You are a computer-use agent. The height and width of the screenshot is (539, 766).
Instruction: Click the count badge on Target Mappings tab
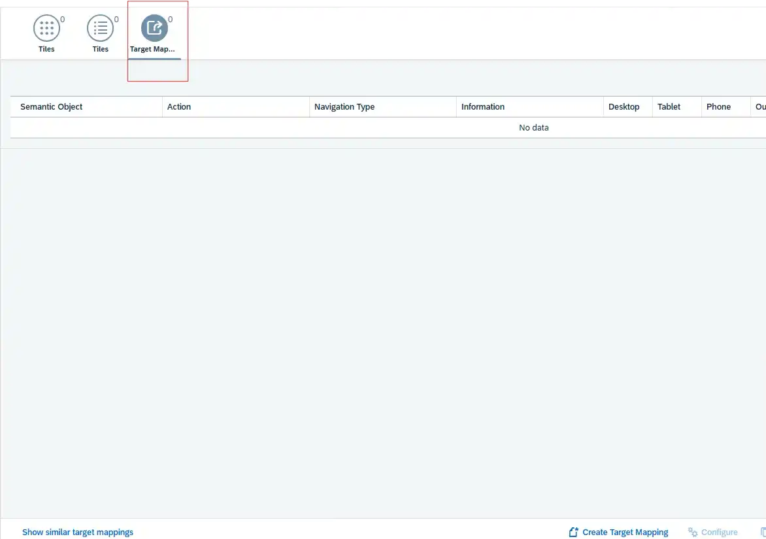171,20
